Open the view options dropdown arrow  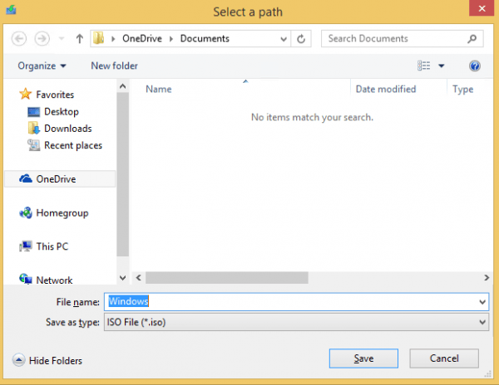tap(442, 66)
